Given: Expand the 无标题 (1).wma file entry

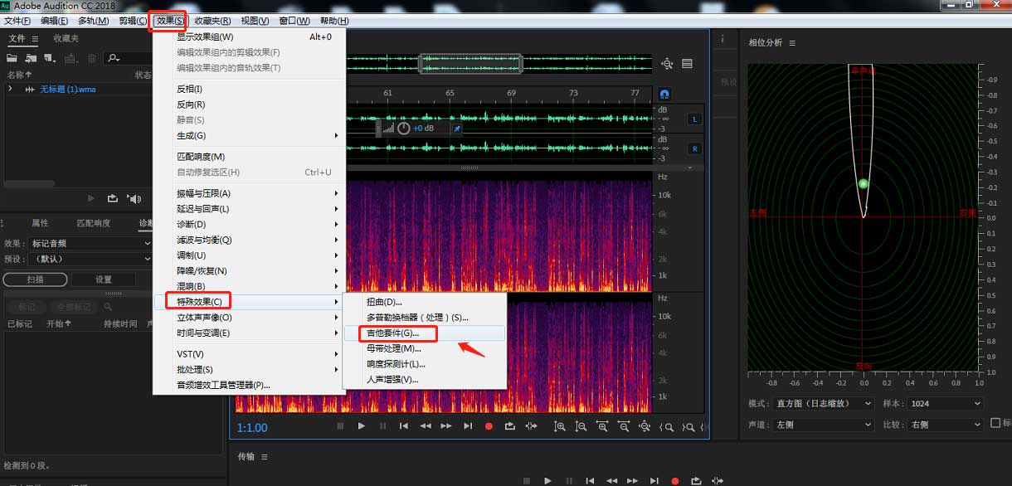Looking at the screenshot, I should point(10,89).
